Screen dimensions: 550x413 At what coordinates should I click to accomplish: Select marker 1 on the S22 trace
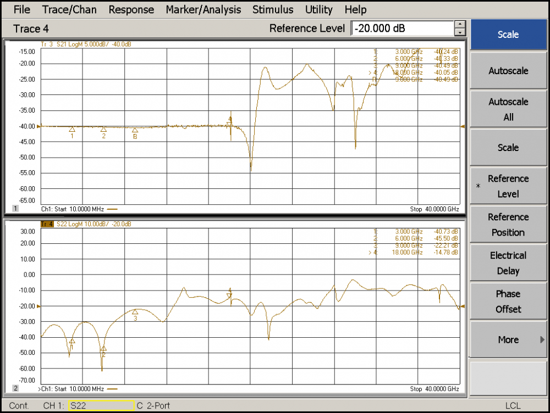pyautogui.click(x=72, y=341)
